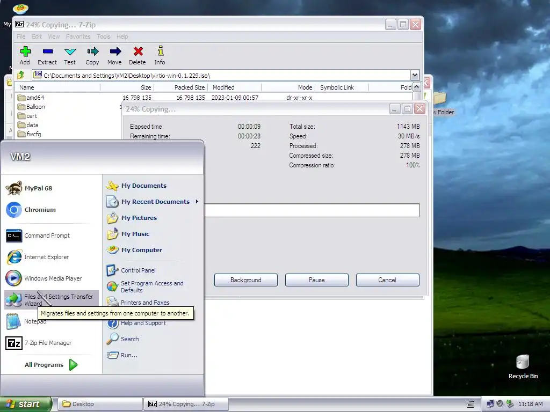The width and height of the screenshot is (550, 412).
Task: Sort by Symbolic Link column header
Action: tap(342, 87)
